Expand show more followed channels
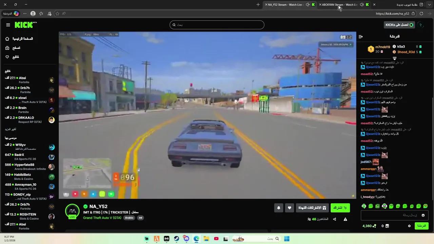Image resolution: width=434 pixels, height=244 pixels. click(x=11, y=129)
